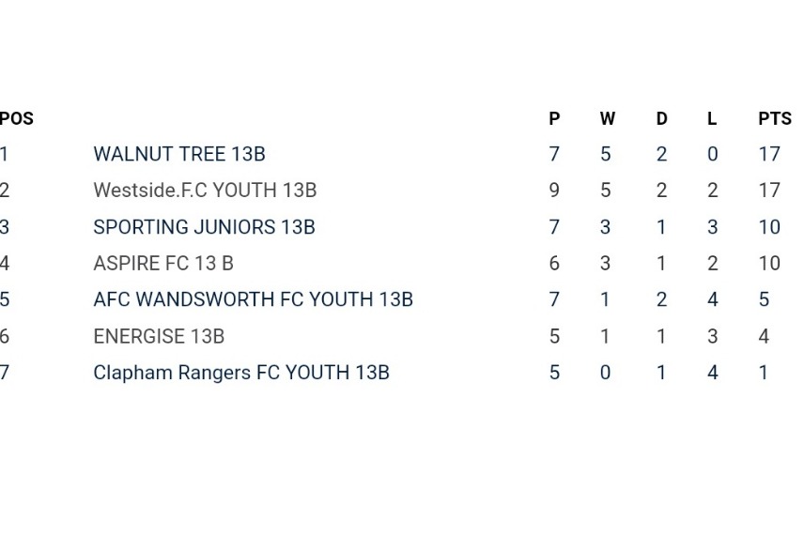Screen dimensions: 804x535
Task: Open Clapham Rangers FC YOUTH 13B link
Action: [x=241, y=373]
